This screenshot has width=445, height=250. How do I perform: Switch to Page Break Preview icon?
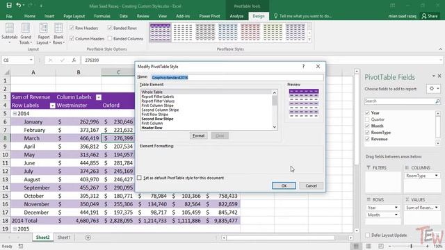(381, 246)
